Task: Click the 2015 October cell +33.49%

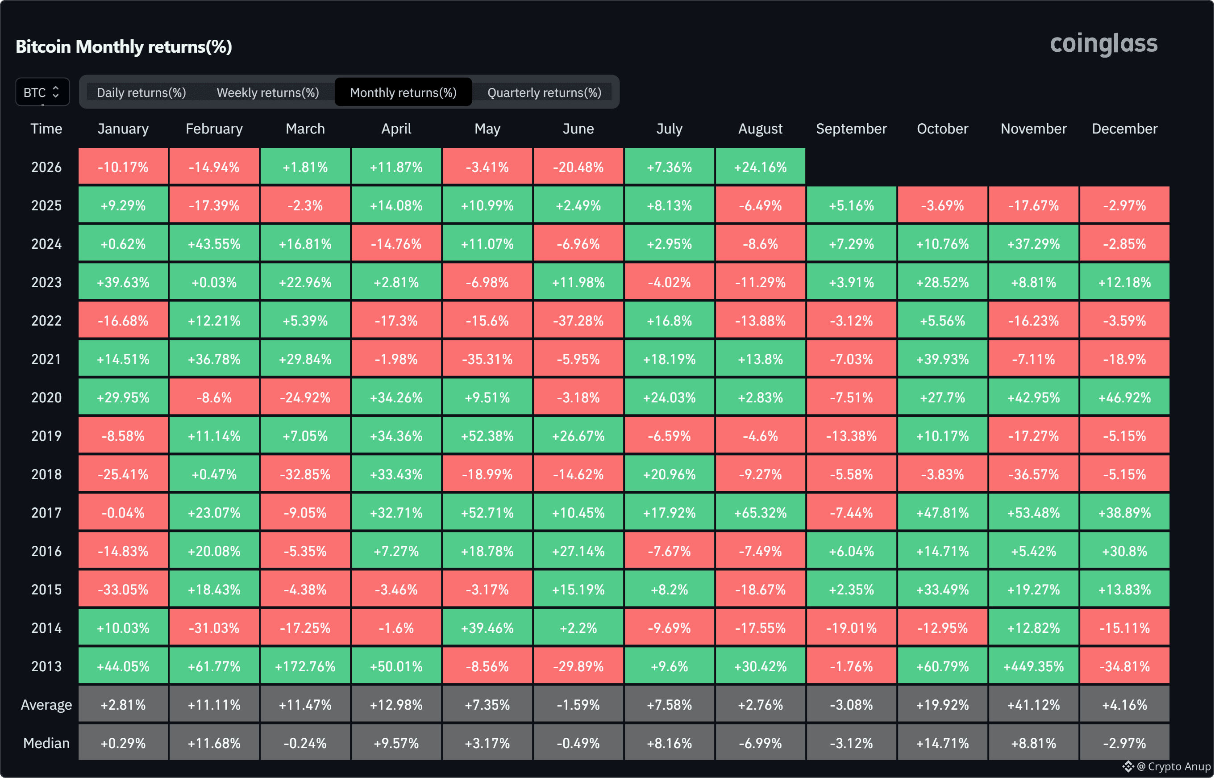Action: [943, 589]
